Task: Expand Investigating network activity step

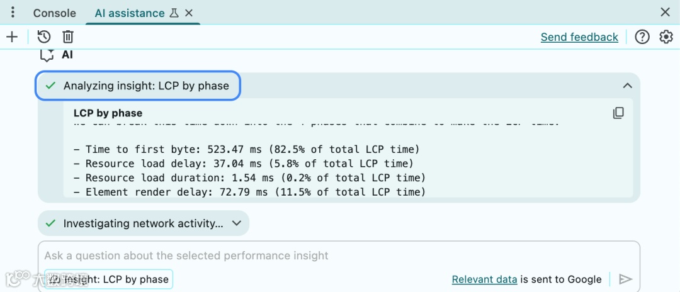Action: tap(144, 223)
